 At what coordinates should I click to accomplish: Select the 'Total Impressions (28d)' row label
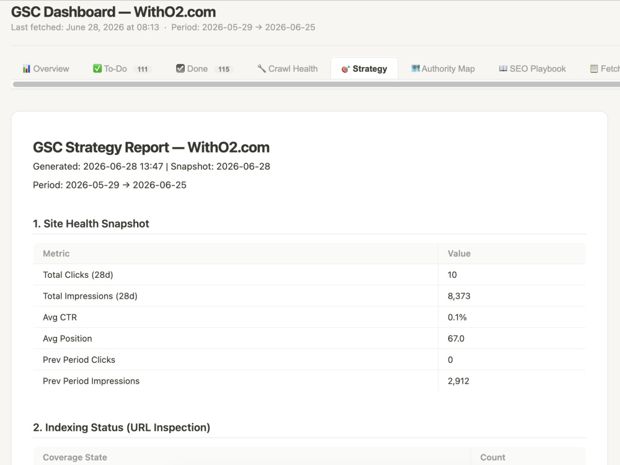click(x=90, y=296)
